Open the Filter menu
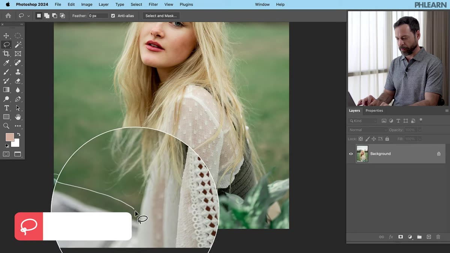450x253 pixels. tap(153, 4)
